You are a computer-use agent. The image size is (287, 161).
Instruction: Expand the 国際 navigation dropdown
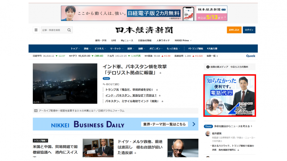tap(142, 49)
